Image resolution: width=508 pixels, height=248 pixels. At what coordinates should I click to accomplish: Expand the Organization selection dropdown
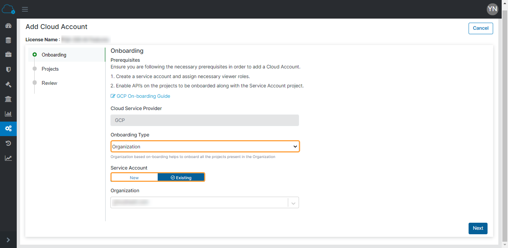293,202
